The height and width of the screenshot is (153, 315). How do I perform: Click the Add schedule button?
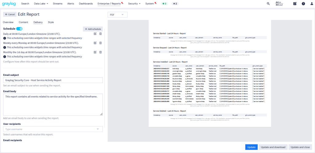tap(93, 29)
